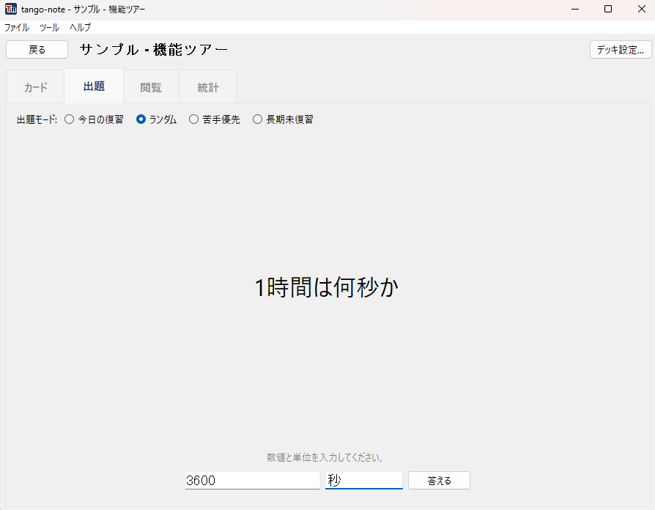
Task: Choose 苦手優先 quiz mode
Action: [x=215, y=120]
